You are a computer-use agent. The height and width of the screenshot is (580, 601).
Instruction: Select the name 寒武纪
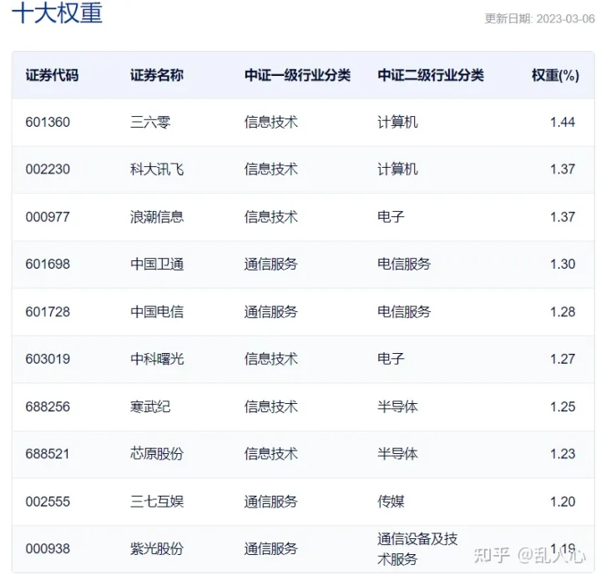click(150, 407)
